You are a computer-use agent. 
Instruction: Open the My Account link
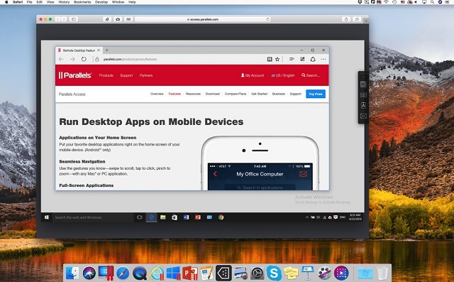(x=253, y=75)
